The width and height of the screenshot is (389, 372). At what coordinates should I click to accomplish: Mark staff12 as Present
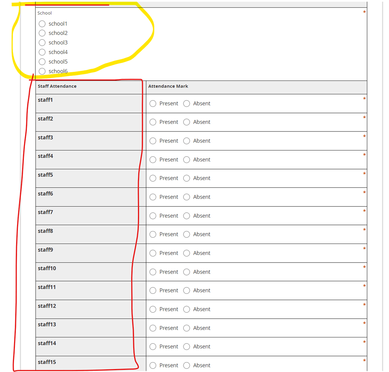[152, 309]
